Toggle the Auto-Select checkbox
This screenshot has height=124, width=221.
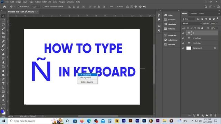pos(18,7)
